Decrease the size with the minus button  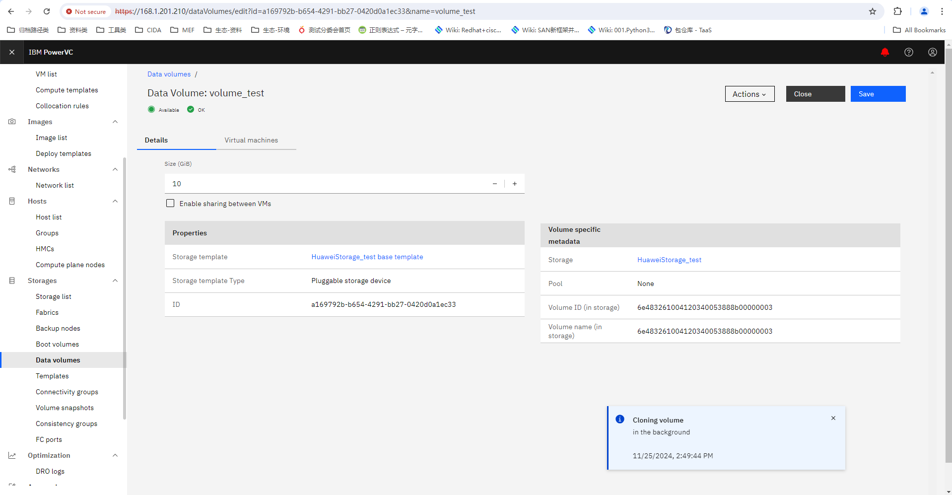[494, 184]
